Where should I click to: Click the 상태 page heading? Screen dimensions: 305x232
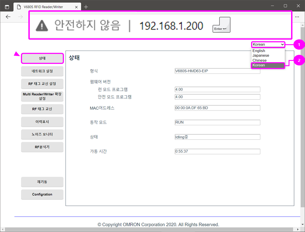pyautogui.click(x=74, y=58)
